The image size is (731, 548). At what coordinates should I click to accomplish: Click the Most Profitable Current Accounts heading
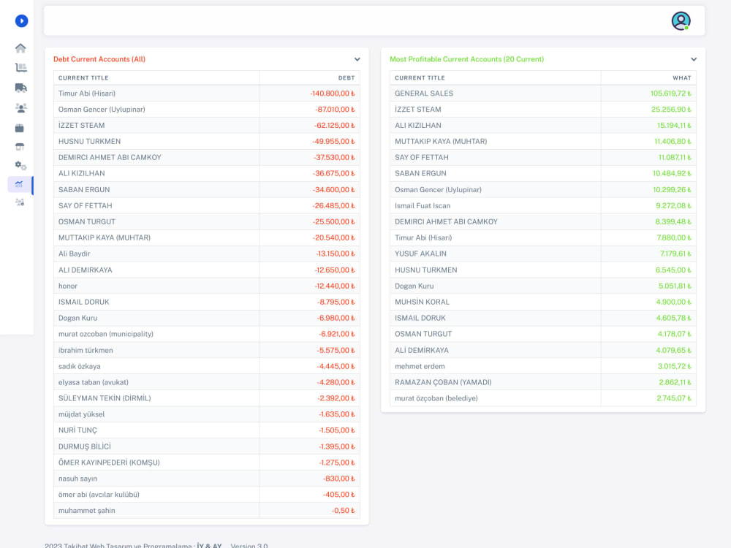(x=466, y=59)
